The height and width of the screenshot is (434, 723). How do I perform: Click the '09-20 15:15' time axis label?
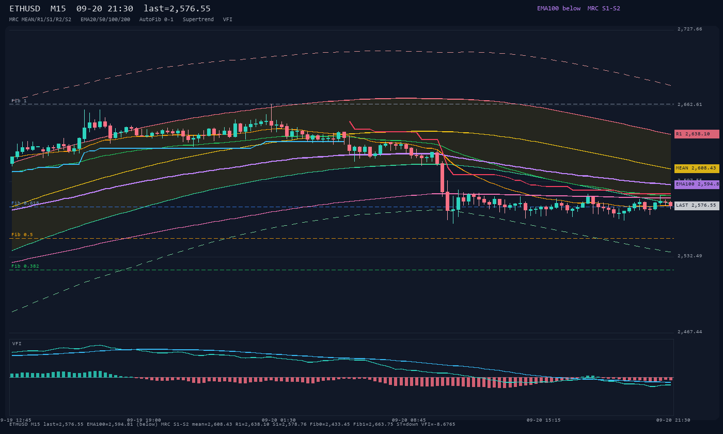[544, 421]
